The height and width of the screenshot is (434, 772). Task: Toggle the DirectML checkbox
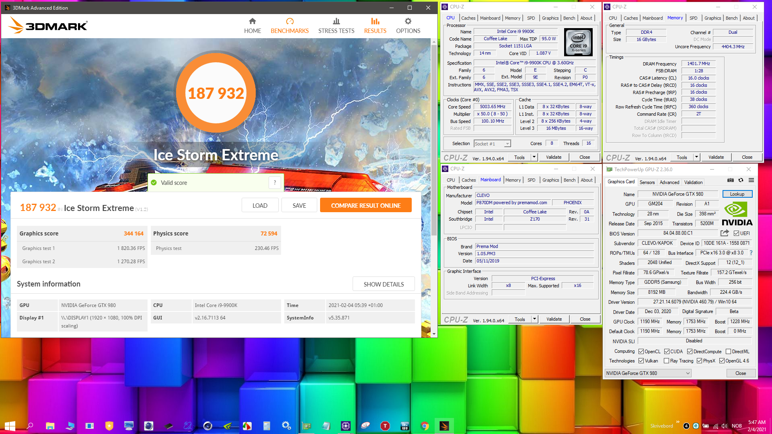[x=728, y=351]
